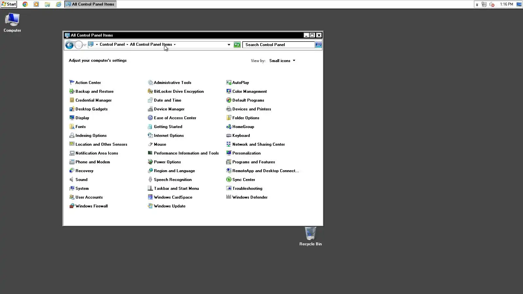Open Taskbar and Start Menu link
This screenshot has height=294, width=523.
point(176,188)
